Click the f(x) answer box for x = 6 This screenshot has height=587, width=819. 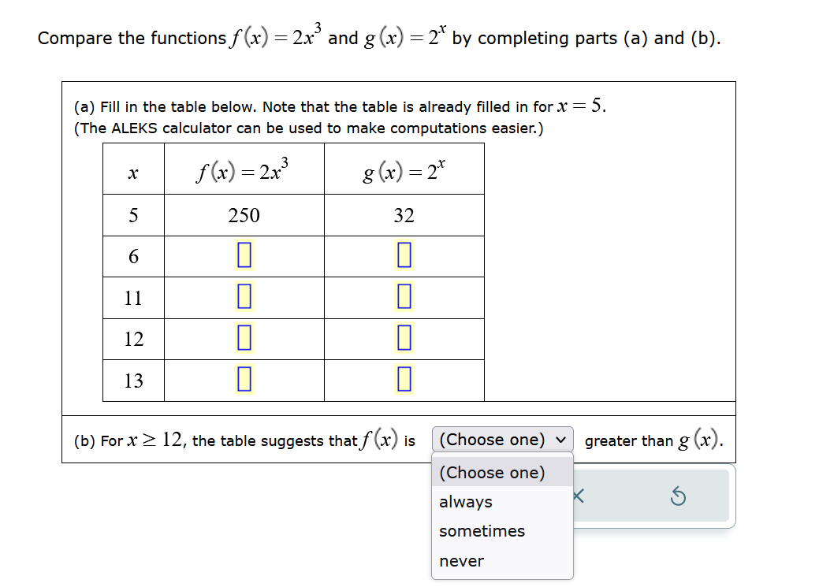[244, 256]
